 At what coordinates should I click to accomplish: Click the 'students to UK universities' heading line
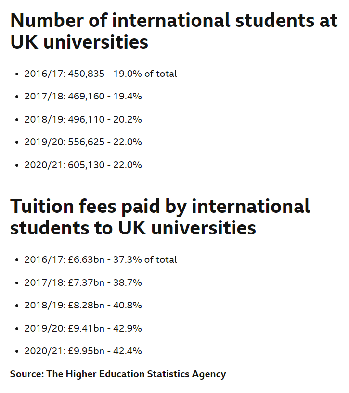click(133, 228)
